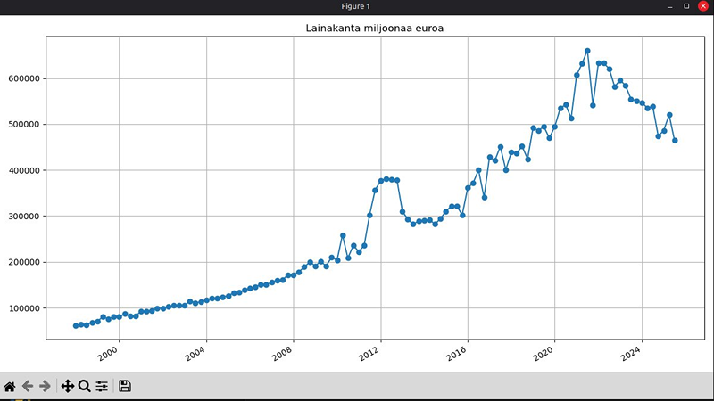This screenshot has height=401, width=714.
Task: Activate the Pan/move axes tool
Action: click(68, 386)
